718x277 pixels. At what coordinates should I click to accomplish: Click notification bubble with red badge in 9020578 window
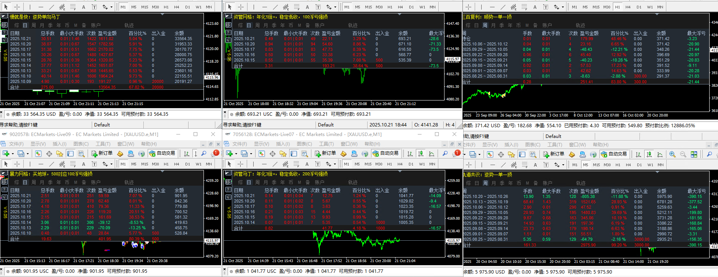tap(215, 153)
